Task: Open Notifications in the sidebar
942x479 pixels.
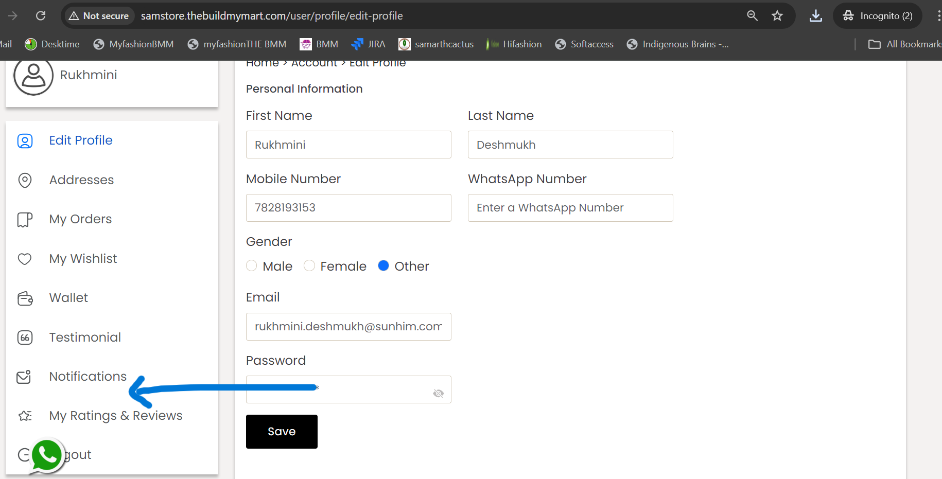Action: (x=88, y=377)
